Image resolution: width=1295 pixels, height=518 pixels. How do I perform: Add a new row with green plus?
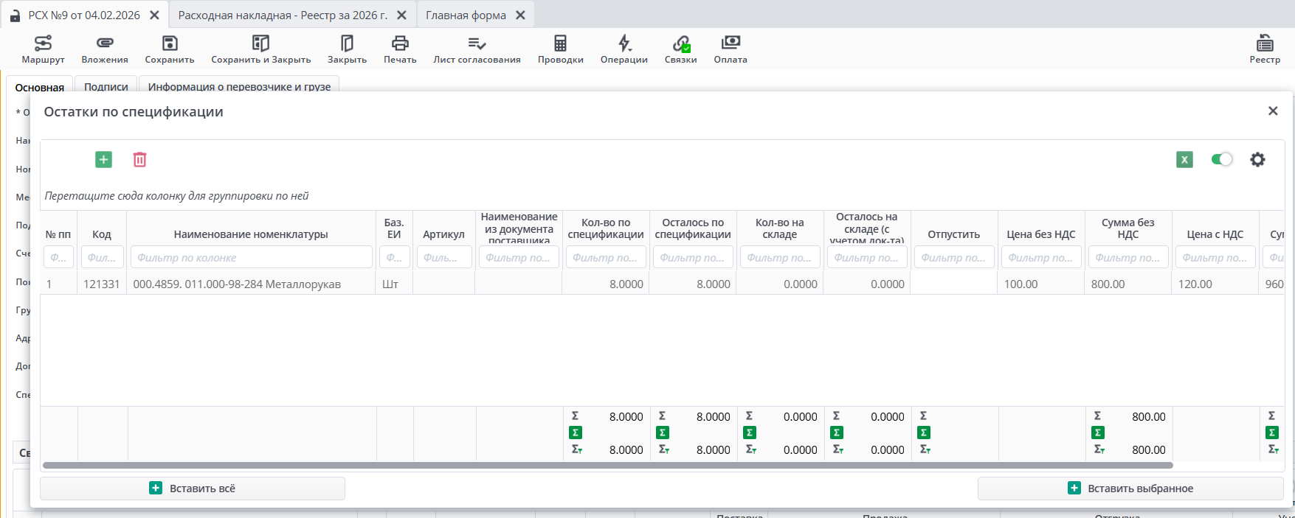pyautogui.click(x=103, y=159)
